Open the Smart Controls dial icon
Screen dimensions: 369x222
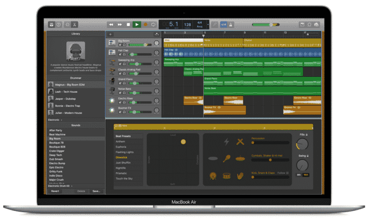(67, 24)
